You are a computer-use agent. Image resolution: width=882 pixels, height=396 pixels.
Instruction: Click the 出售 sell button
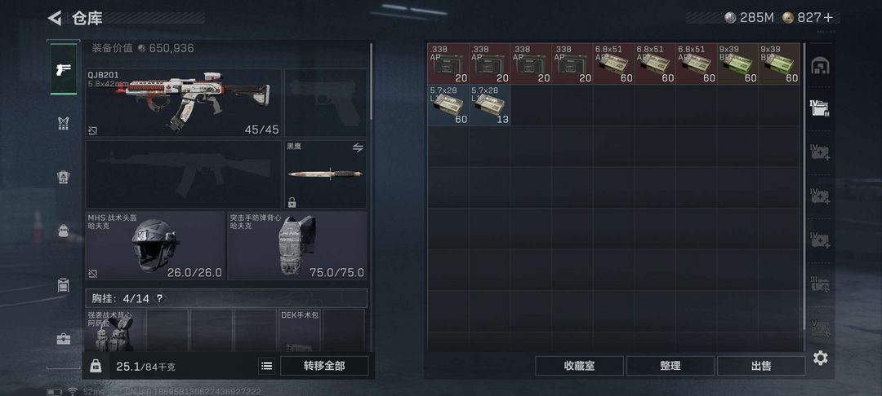point(761,366)
